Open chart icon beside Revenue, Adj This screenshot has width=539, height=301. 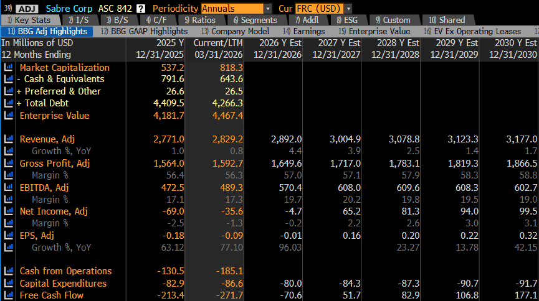(x=8, y=139)
